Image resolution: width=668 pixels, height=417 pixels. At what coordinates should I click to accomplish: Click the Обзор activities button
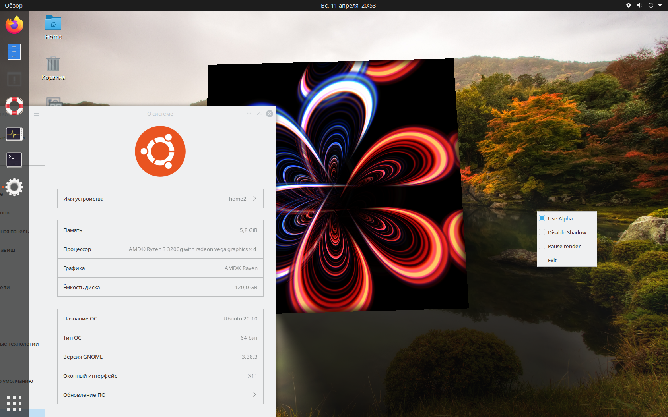tap(14, 5)
